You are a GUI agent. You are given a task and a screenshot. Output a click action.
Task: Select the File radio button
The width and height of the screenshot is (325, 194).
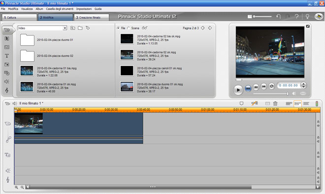pyautogui.click(x=118, y=28)
